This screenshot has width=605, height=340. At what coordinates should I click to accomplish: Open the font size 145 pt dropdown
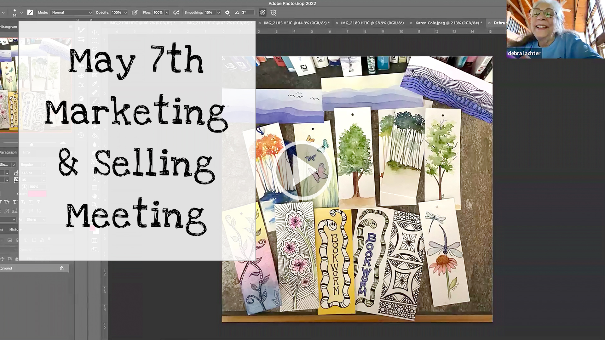click(x=33, y=173)
